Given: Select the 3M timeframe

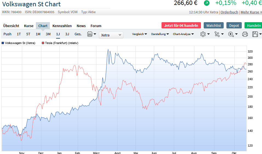Looking at the screenshot, I should pos(48,34).
